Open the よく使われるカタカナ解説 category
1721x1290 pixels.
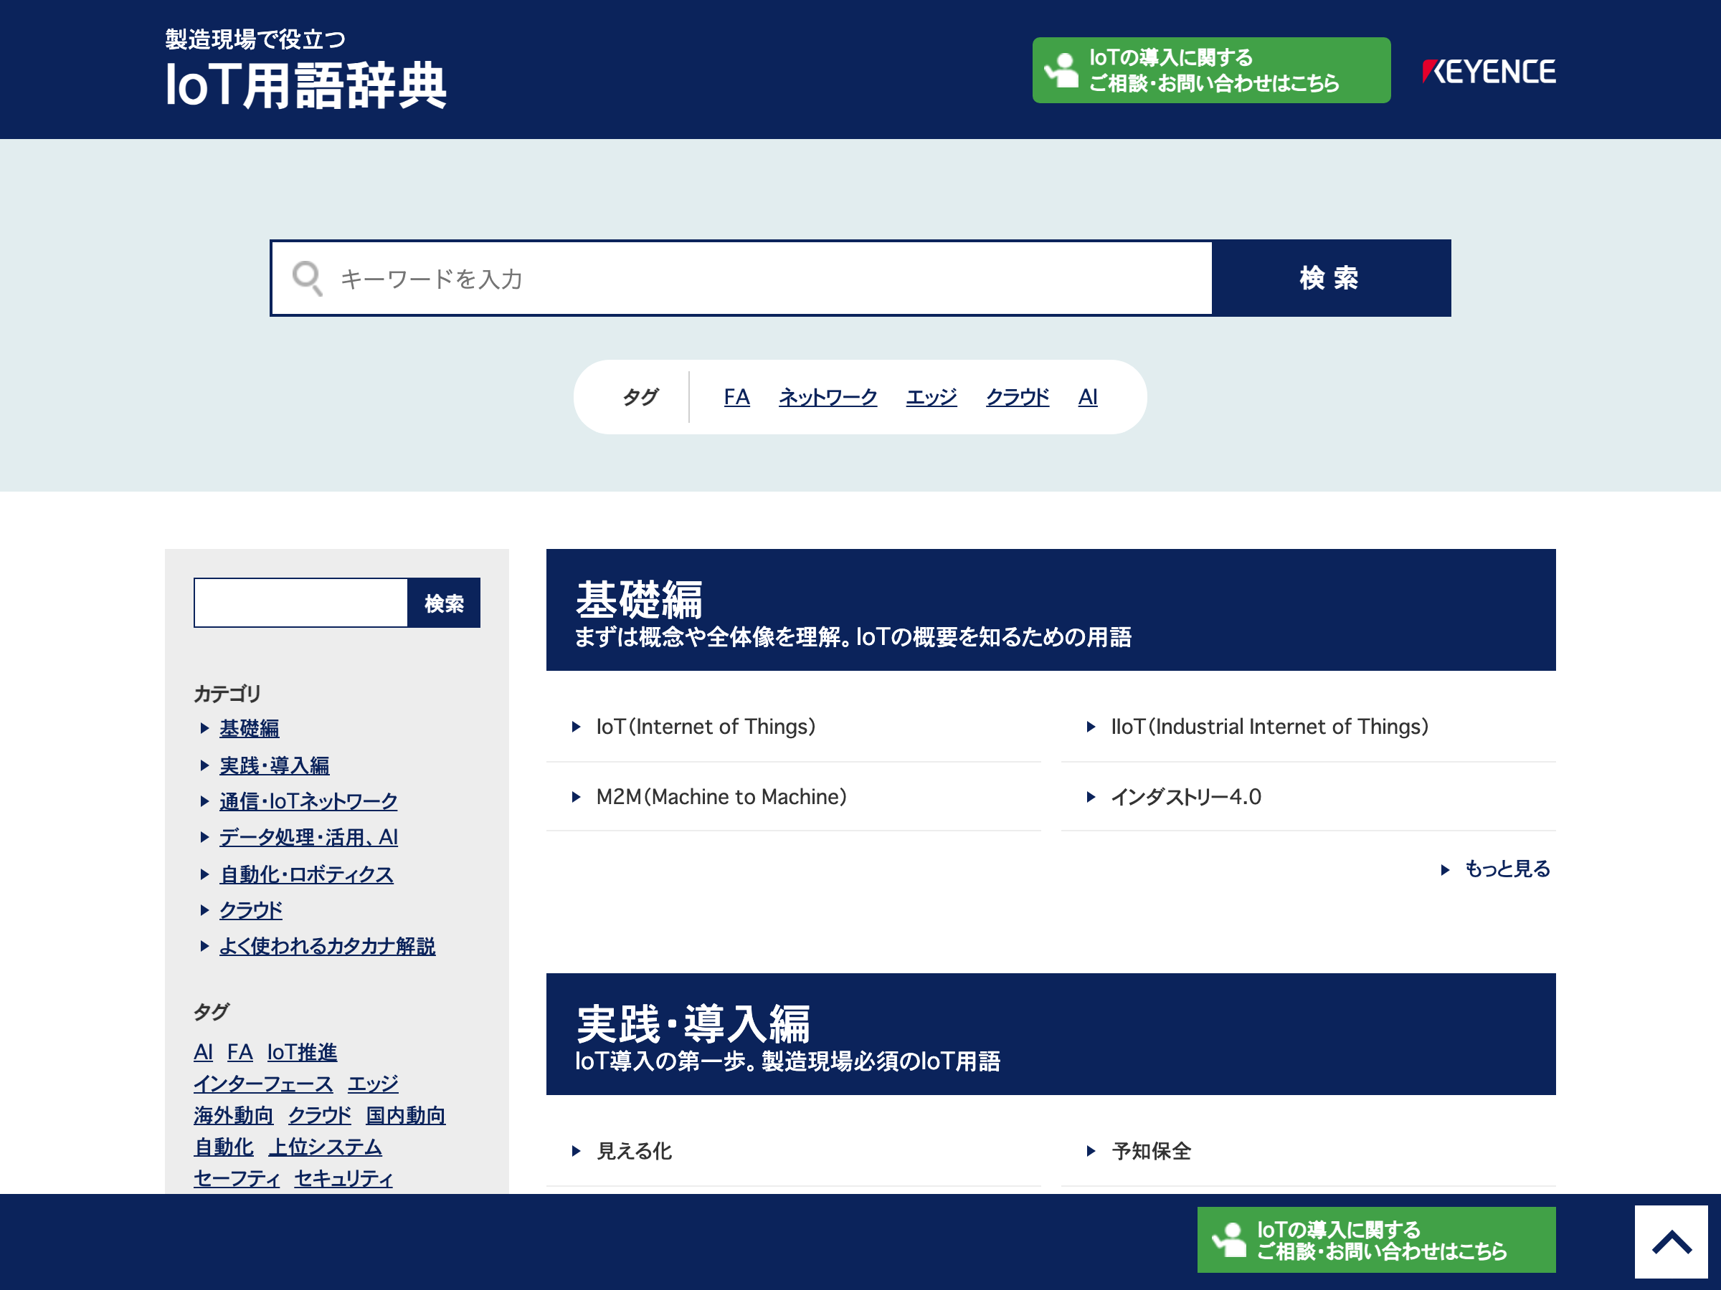[x=327, y=946]
